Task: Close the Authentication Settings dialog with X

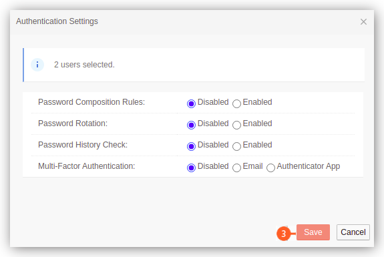Action: tap(363, 22)
